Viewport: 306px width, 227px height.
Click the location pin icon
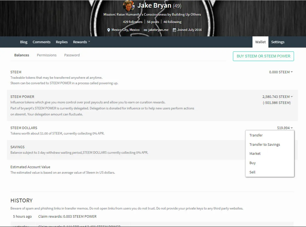click(109, 30)
